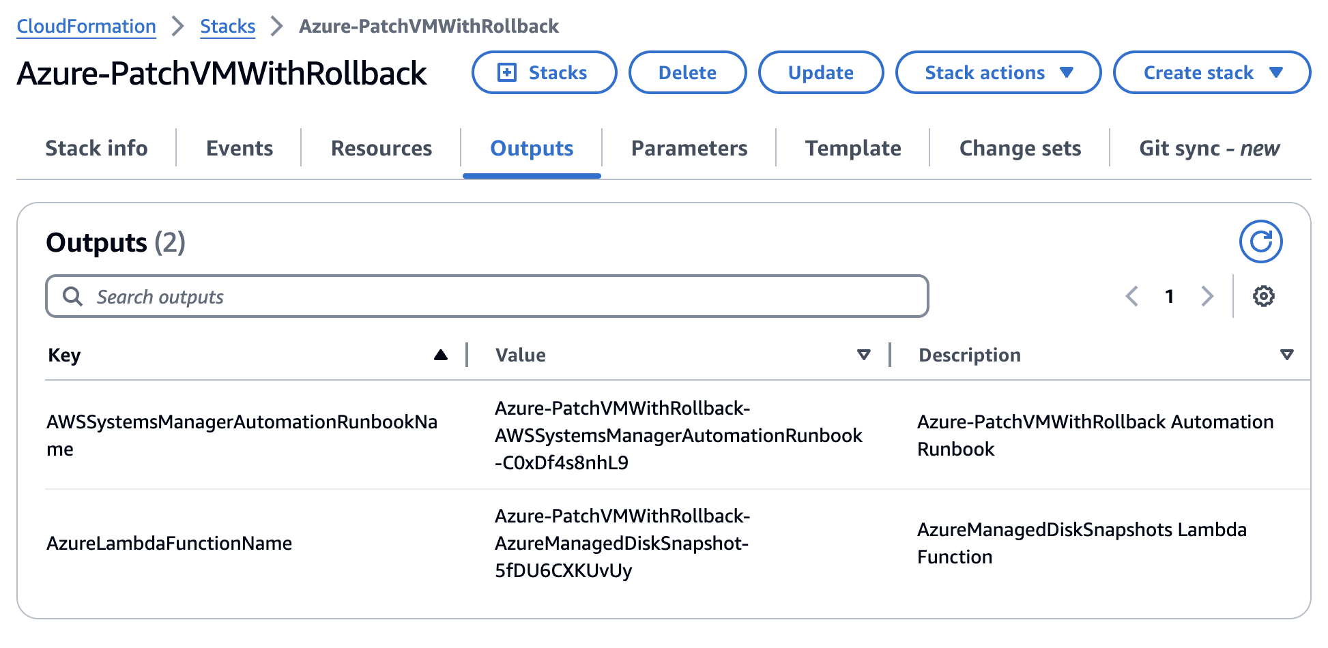Switch to the Events tab
This screenshot has width=1328, height=648.
pos(240,148)
